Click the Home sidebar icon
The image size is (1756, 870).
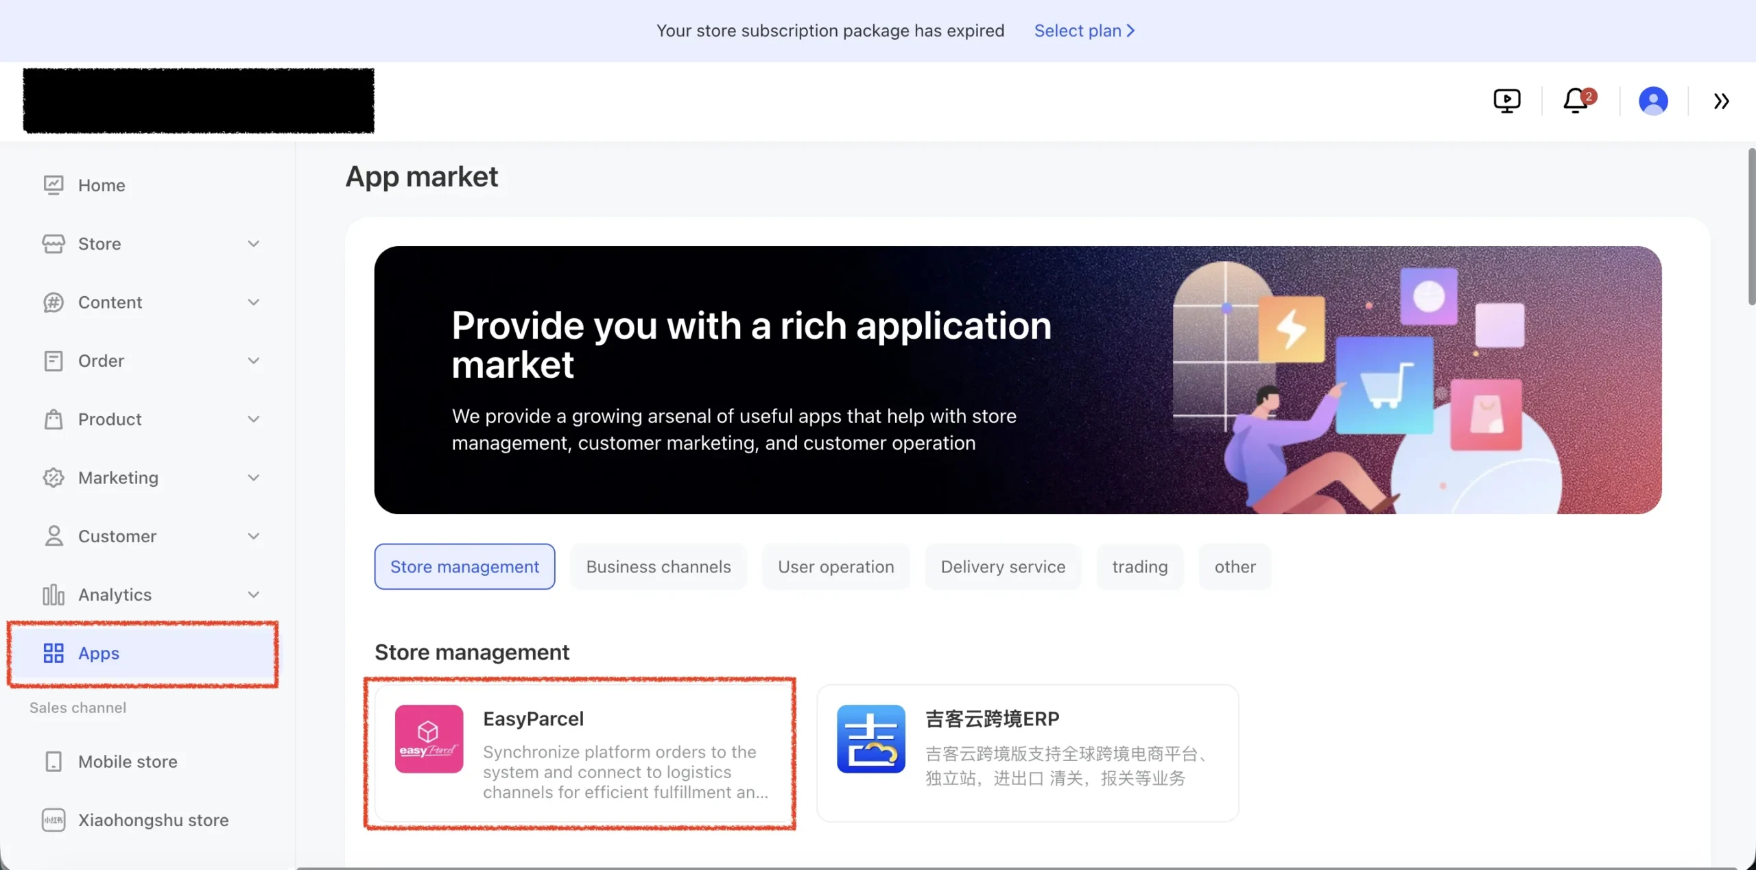54,185
